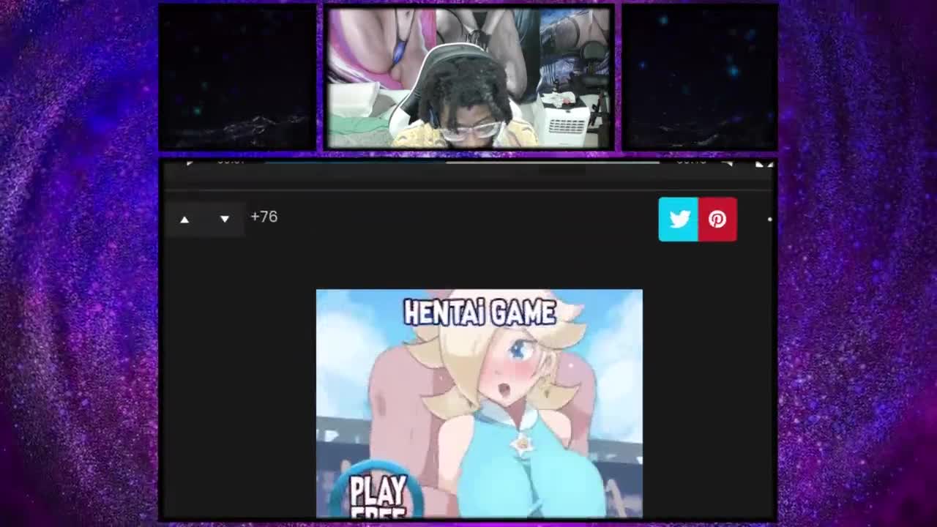Click the downvote arrow
The width and height of the screenshot is (937, 527).
click(x=225, y=219)
